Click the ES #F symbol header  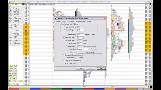point(15,4)
